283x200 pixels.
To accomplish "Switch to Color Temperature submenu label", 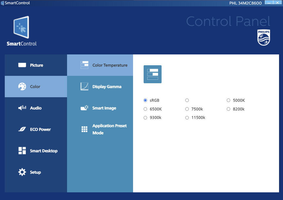I will click(110, 65).
